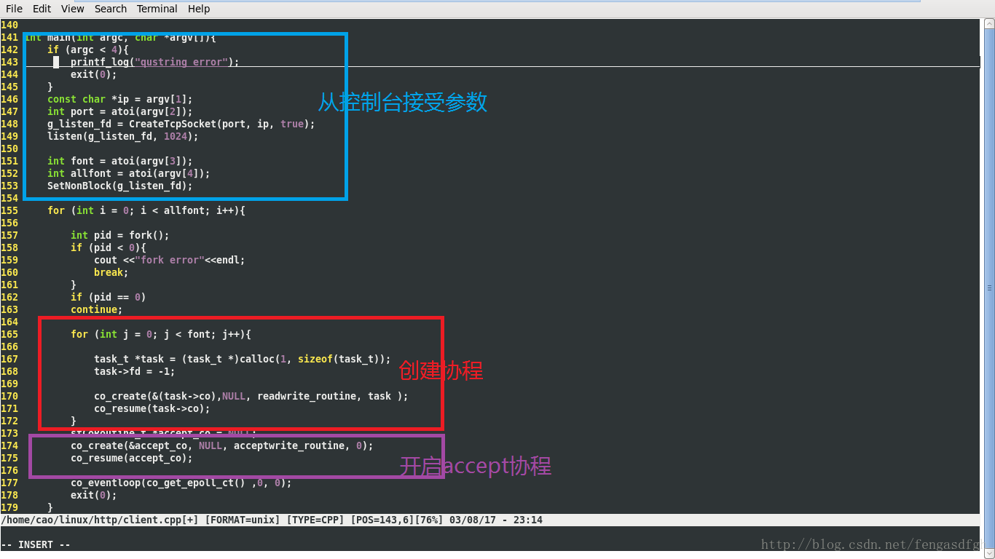Click 'int font = atoi(argv[3]);' line

coord(120,161)
